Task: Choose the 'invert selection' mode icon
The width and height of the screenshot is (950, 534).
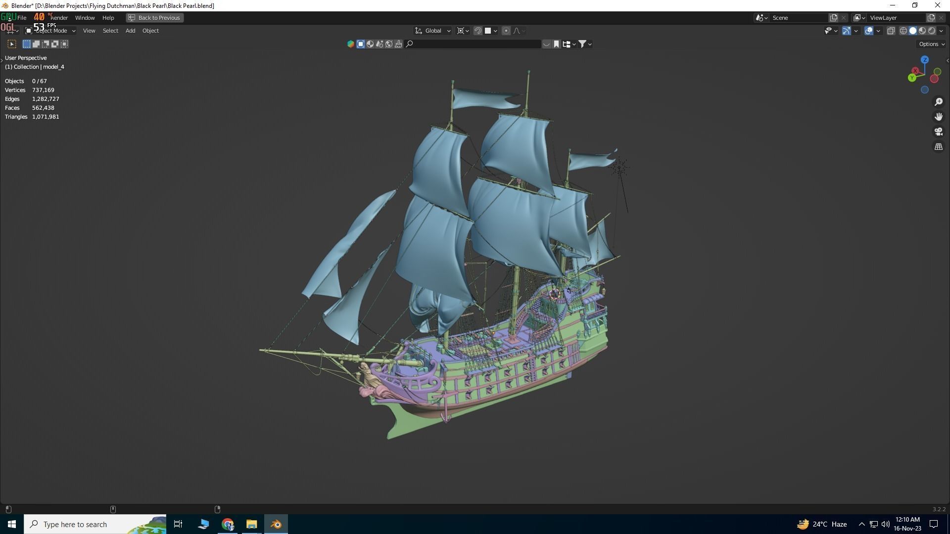Action: [55, 44]
